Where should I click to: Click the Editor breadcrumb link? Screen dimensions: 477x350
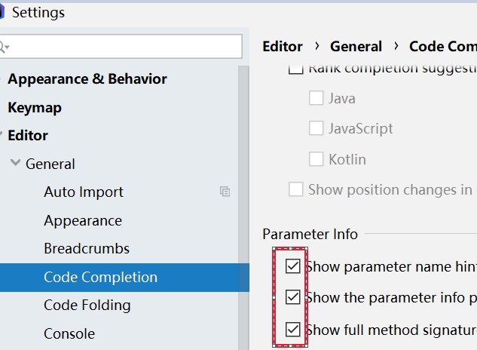(283, 47)
